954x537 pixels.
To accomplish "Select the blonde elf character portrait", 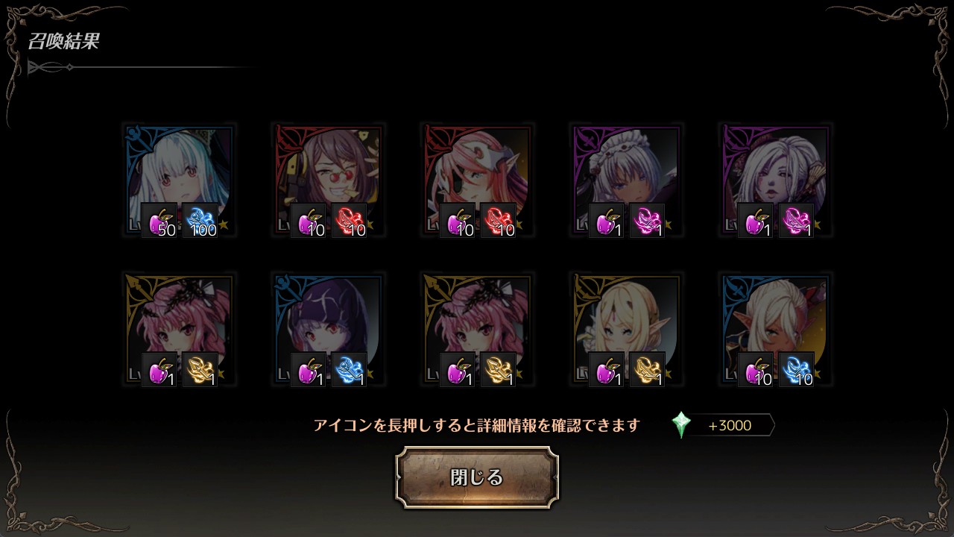I will tap(627, 329).
